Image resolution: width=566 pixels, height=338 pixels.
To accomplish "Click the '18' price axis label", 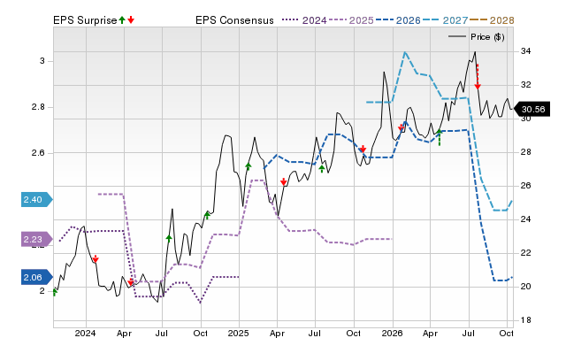I will (525, 319).
